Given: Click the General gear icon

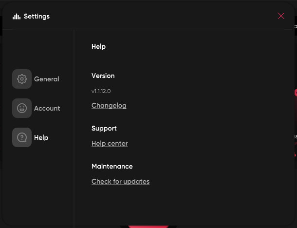Looking at the screenshot, I should tap(22, 79).
